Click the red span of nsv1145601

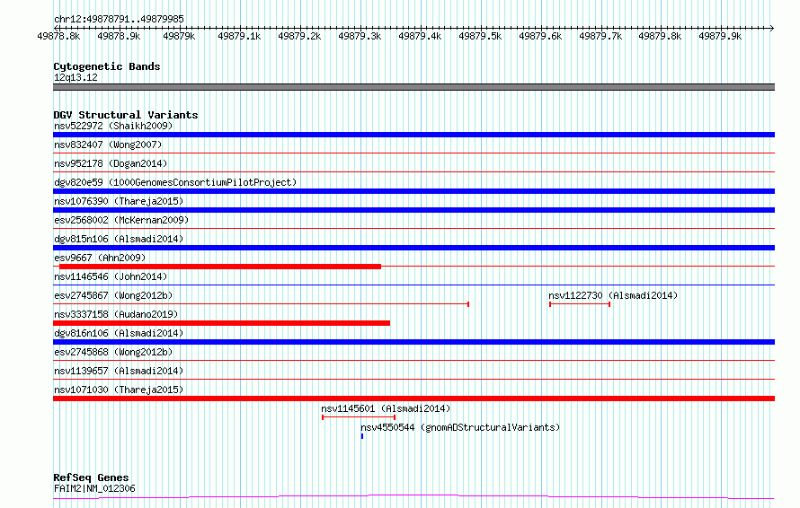point(359,417)
